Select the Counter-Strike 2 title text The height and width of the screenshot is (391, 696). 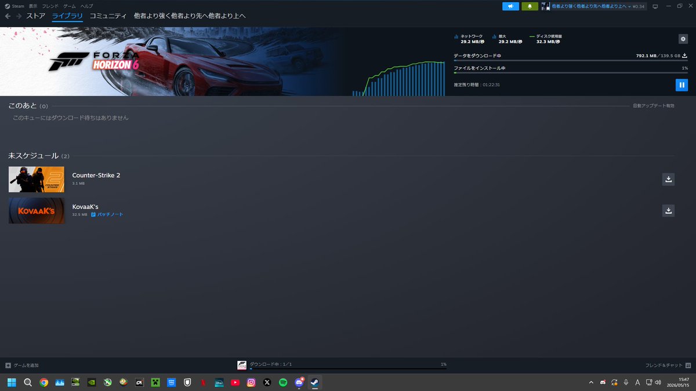[96, 175]
